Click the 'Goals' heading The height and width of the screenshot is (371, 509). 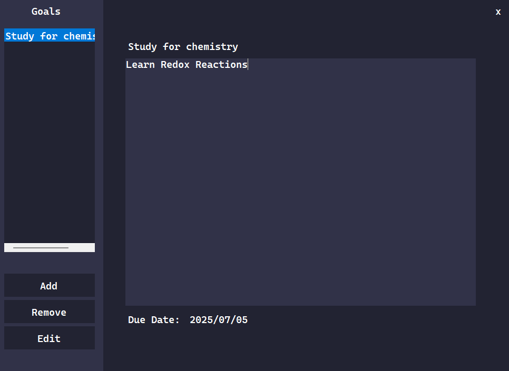click(x=46, y=12)
